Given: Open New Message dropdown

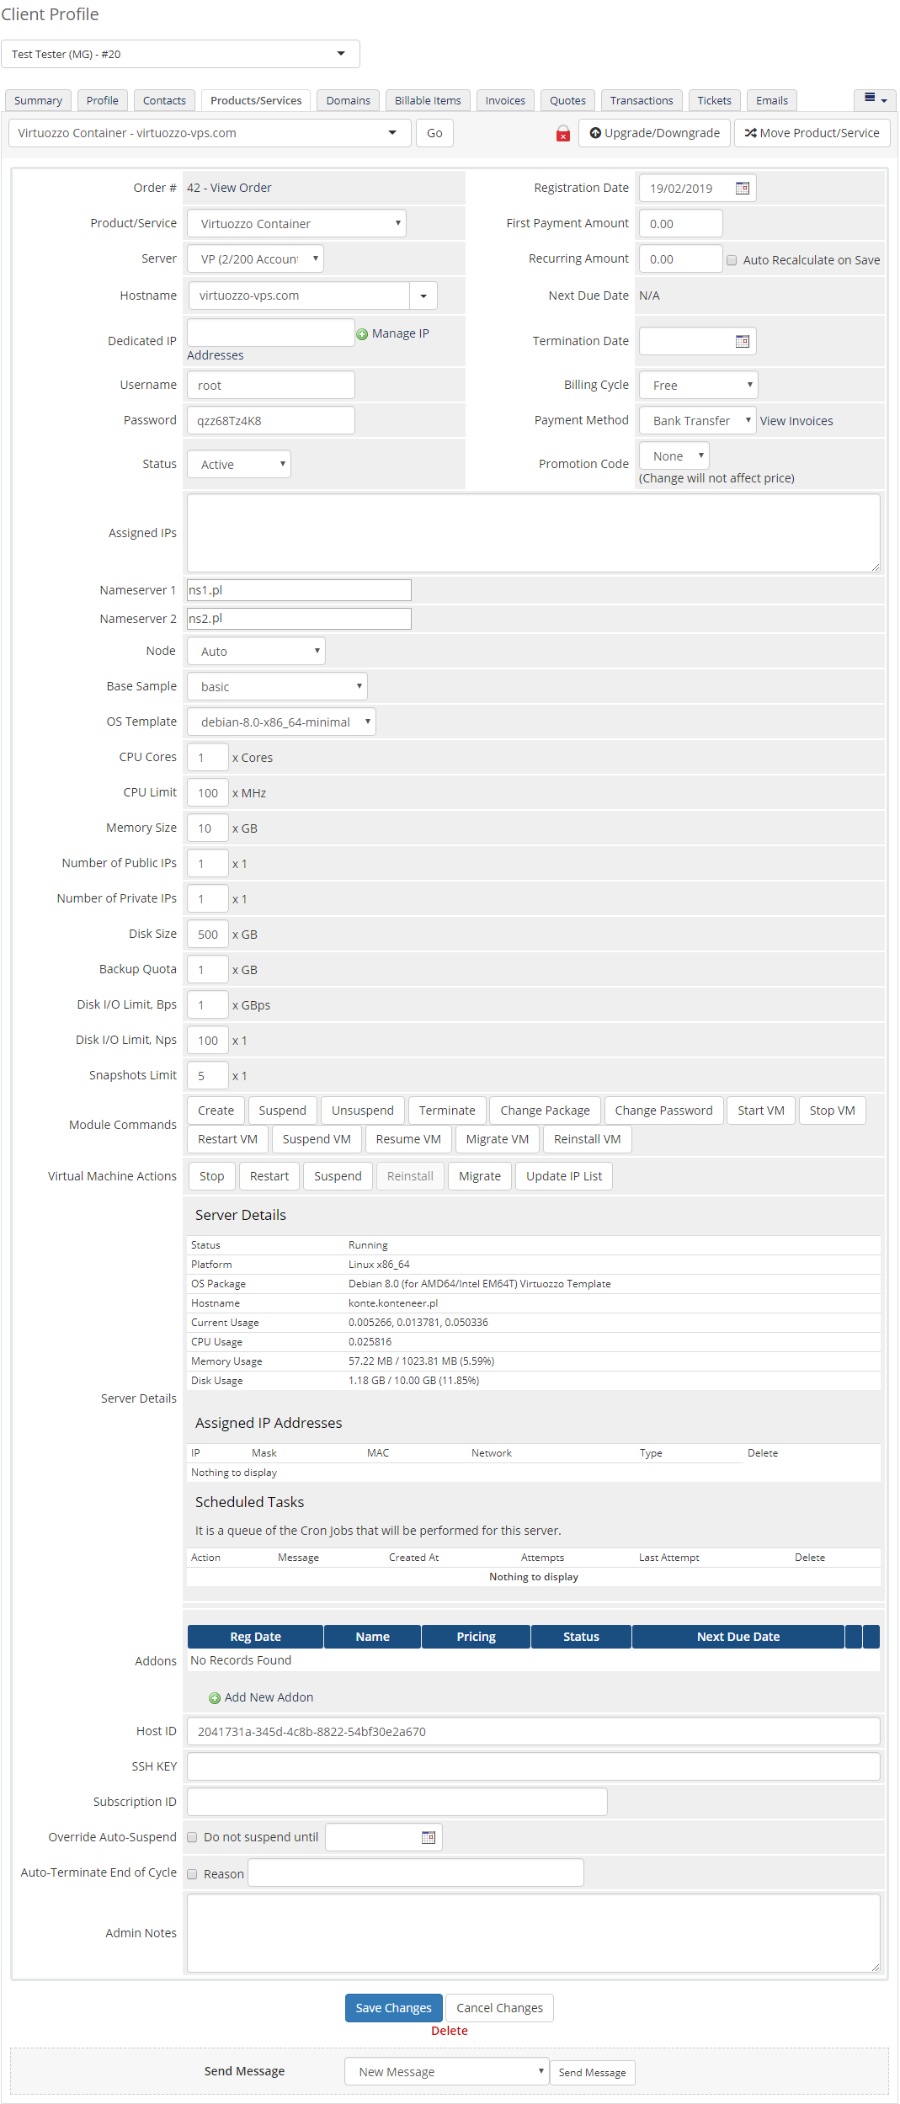Looking at the screenshot, I should tap(446, 2071).
